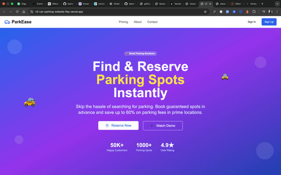Follow the Sign In link

(252, 22)
